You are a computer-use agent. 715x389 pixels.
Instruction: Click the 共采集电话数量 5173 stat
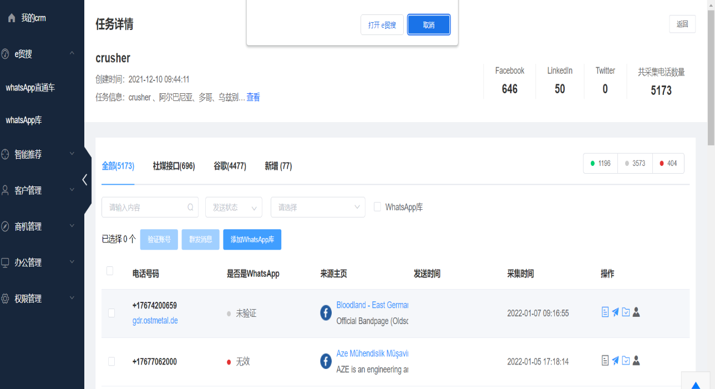click(x=661, y=81)
